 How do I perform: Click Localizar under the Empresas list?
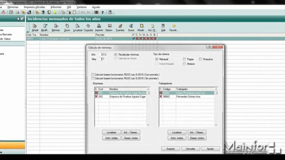click(x=111, y=133)
